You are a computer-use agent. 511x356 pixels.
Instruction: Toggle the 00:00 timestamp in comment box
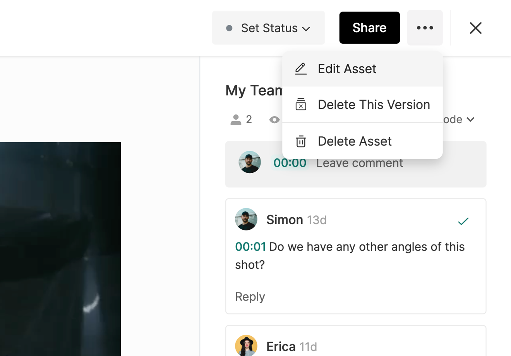290,163
